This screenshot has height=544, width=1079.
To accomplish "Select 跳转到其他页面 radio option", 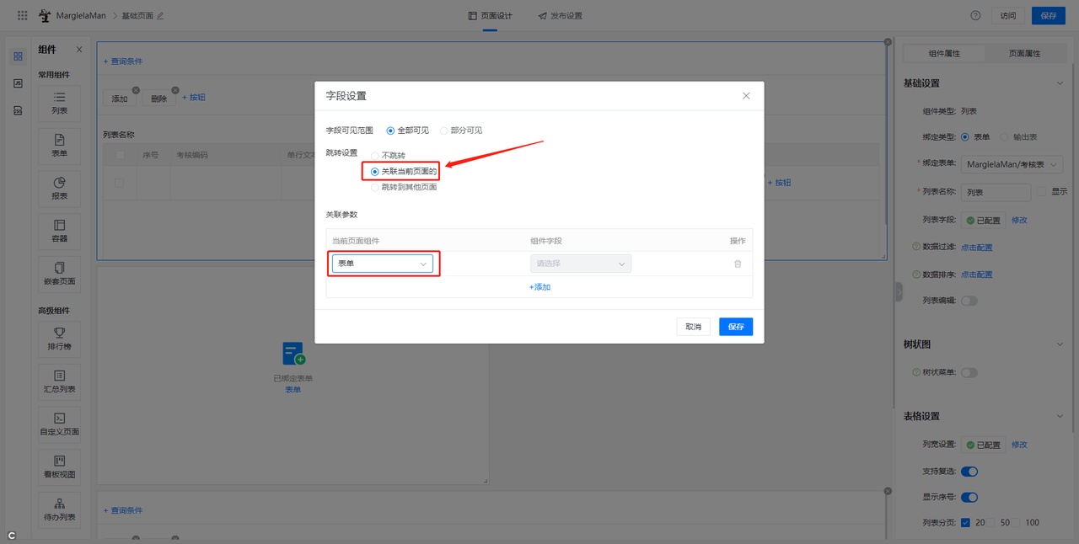I will [375, 187].
